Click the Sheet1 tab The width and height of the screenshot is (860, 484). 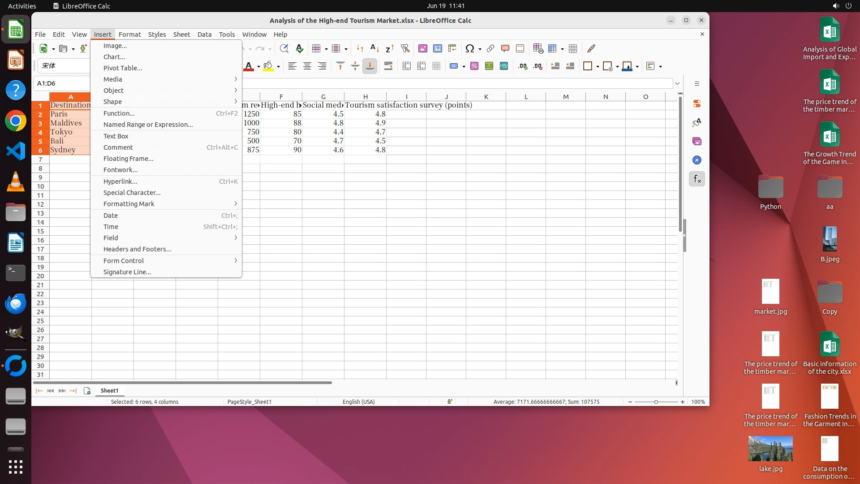point(109,391)
